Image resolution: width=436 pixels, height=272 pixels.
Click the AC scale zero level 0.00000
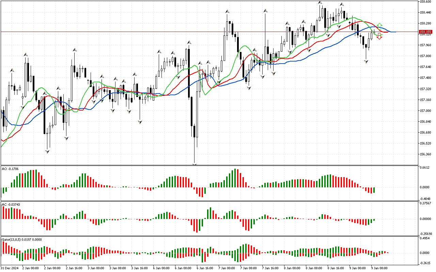[x=425, y=219]
